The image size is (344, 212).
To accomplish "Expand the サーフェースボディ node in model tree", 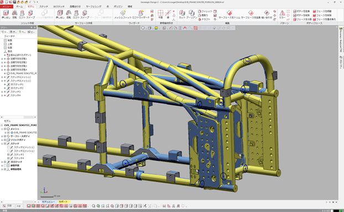I will coord(2,136).
